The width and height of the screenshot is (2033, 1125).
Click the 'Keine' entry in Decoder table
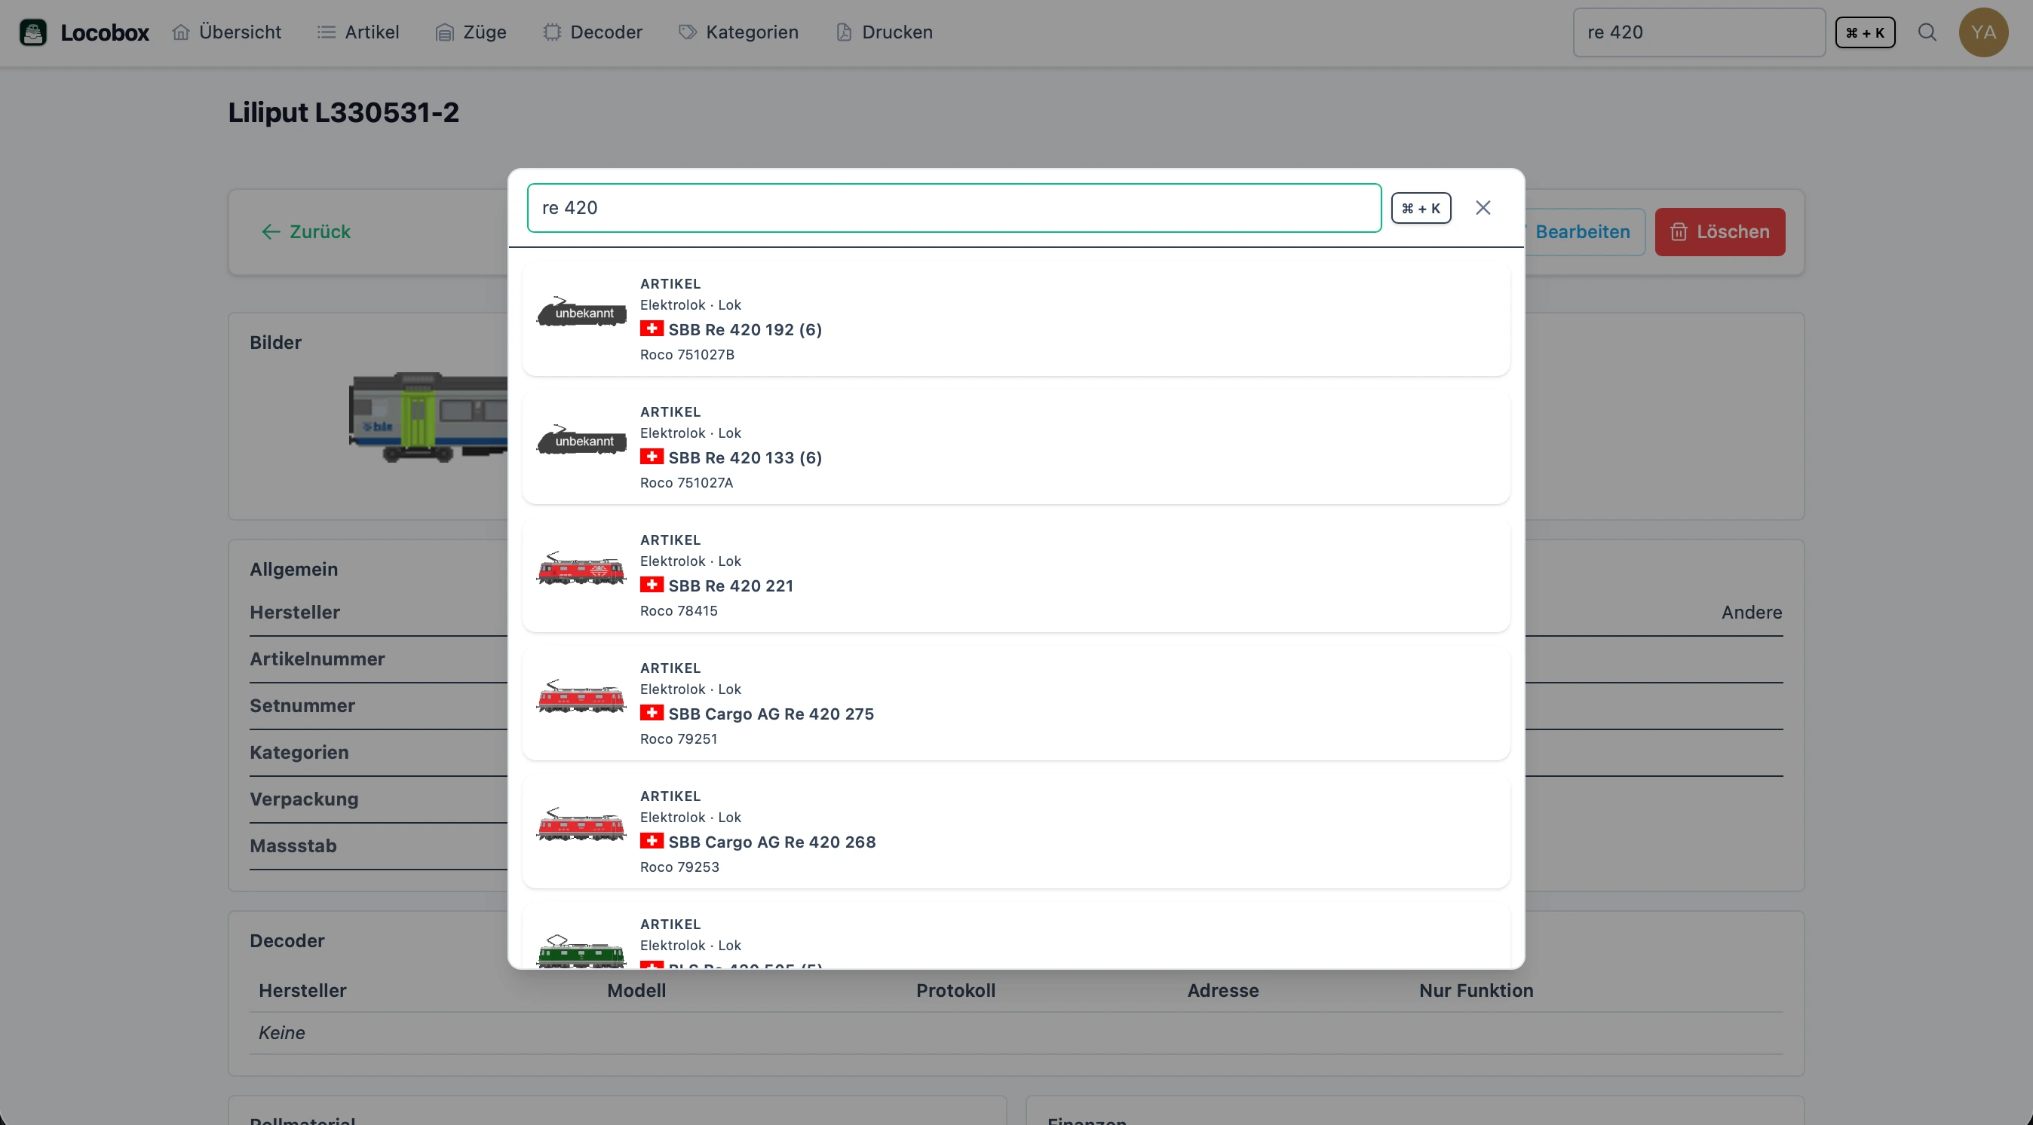pyautogui.click(x=282, y=1033)
